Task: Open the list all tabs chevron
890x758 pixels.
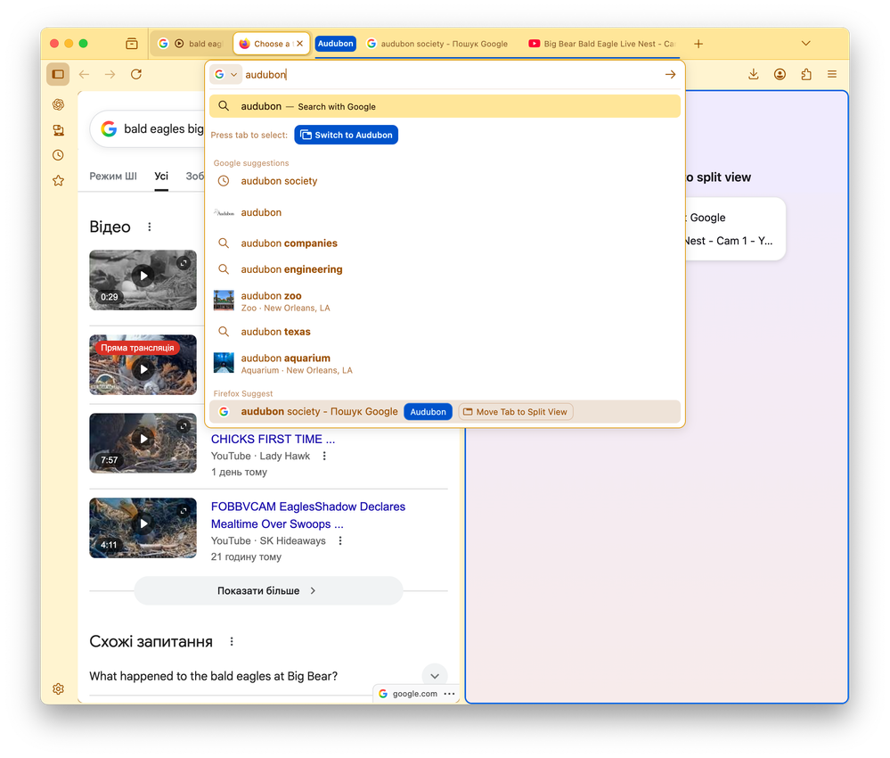Action: point(805,44)
